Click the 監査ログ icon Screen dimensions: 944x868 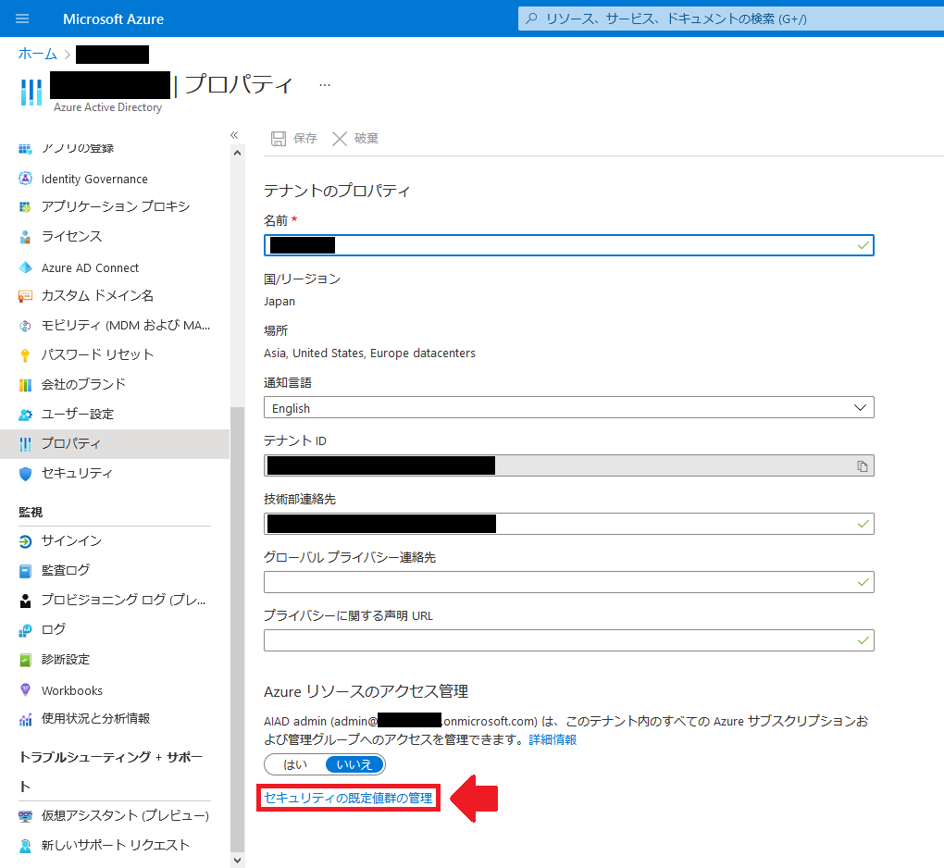click(25, 571)
